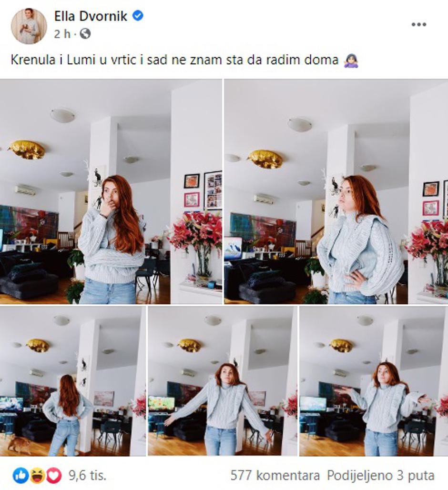Image resolution: width=448 pixels, height=490 pixels.
Task: Open the top-left photo of woman thinking
Action: pos(111,191)
